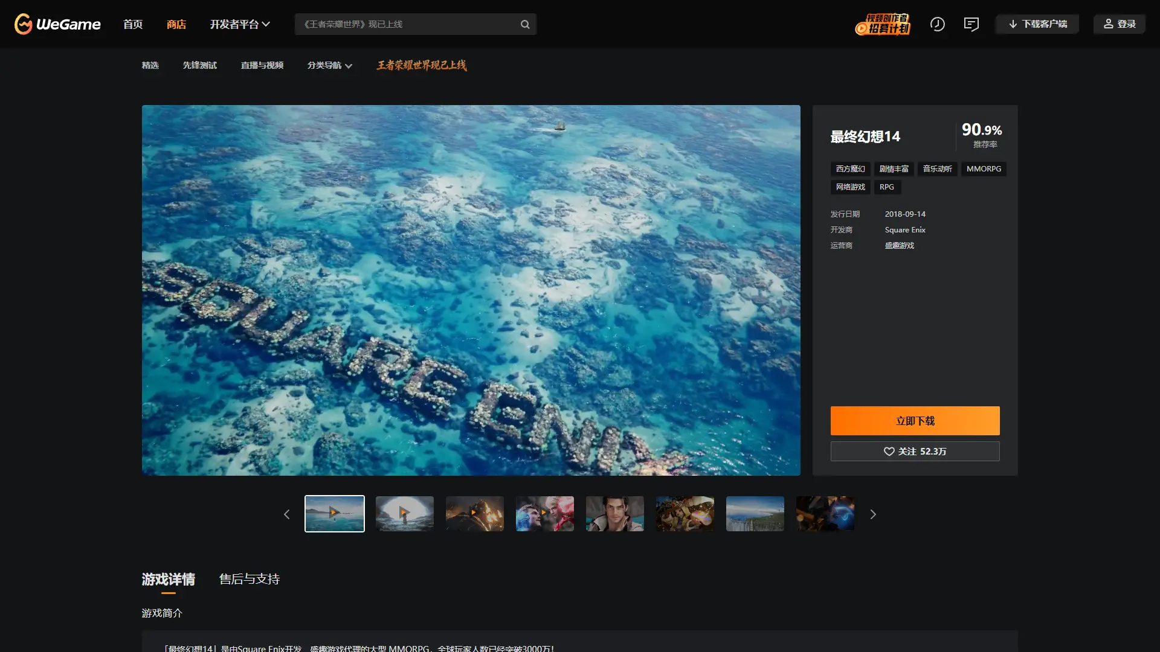
Task: Select the second video thumbnail
Action: click(x=404, y=514)
